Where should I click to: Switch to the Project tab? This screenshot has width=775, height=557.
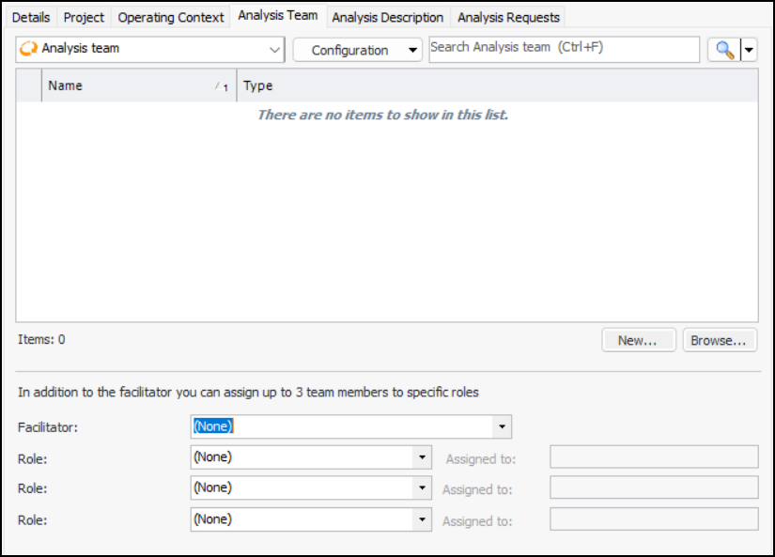pos(84,17)
